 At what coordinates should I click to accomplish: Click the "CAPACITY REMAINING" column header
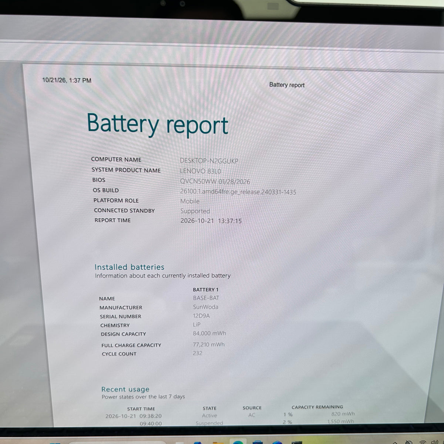317,407
